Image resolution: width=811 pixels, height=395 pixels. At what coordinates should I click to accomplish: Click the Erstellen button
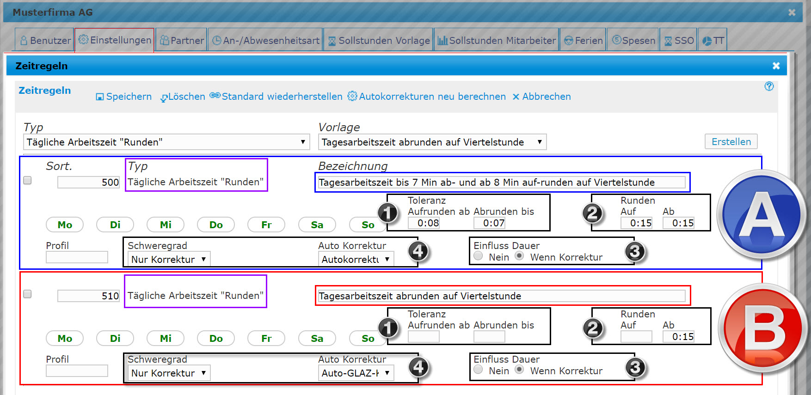click(731, 141)
